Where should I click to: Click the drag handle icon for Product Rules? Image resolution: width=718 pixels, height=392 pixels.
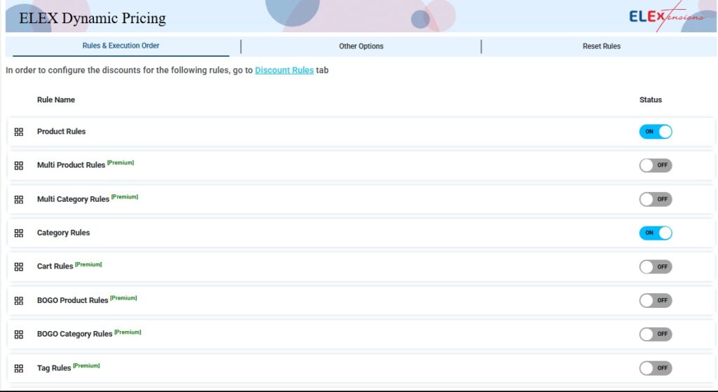pos(19,132)
